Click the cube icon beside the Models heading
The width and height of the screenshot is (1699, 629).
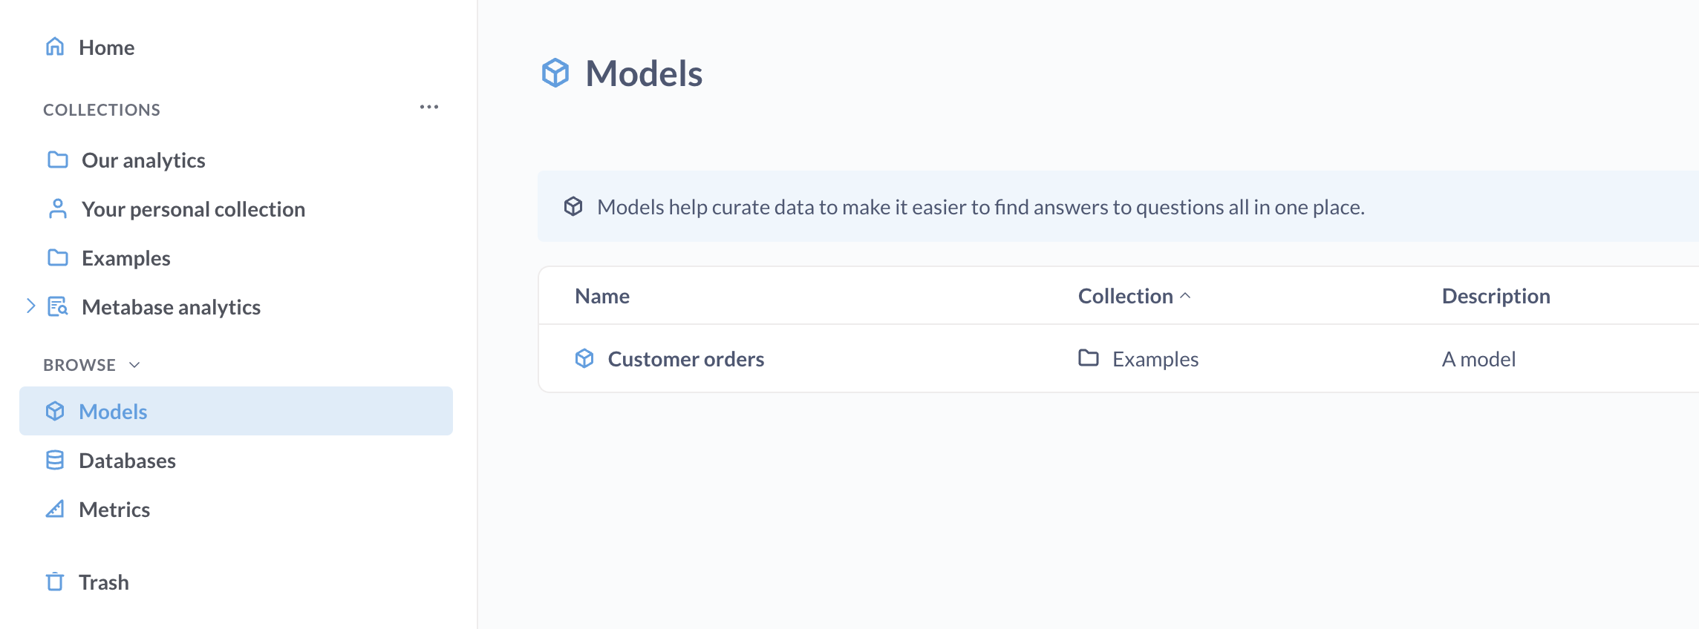coord(555,73)
